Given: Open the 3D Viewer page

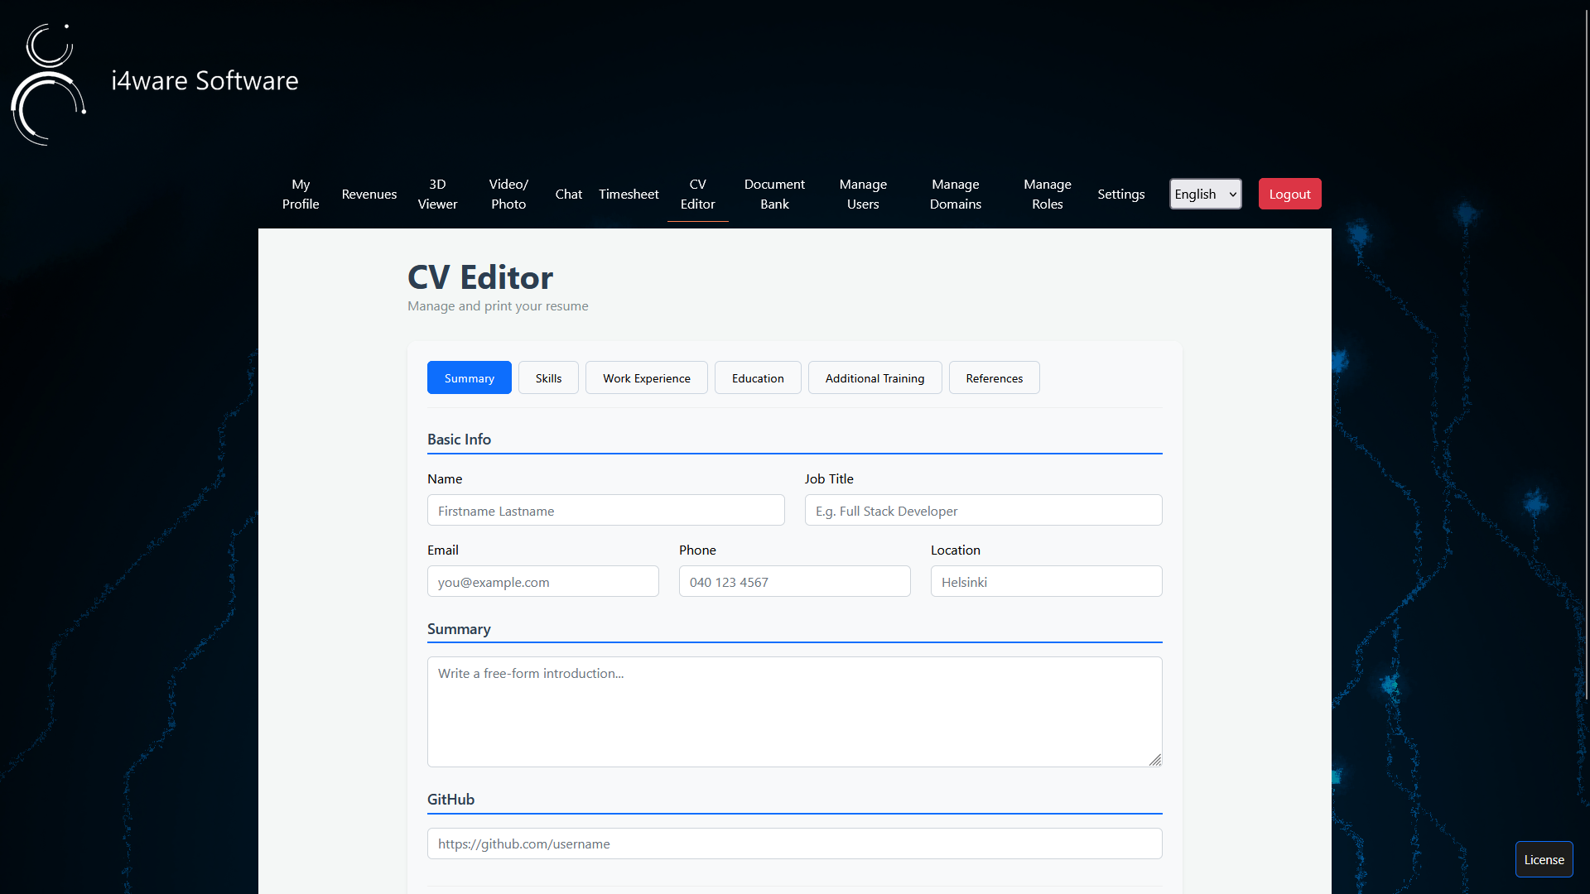Looking at the screenshot, I should point(437,194).
